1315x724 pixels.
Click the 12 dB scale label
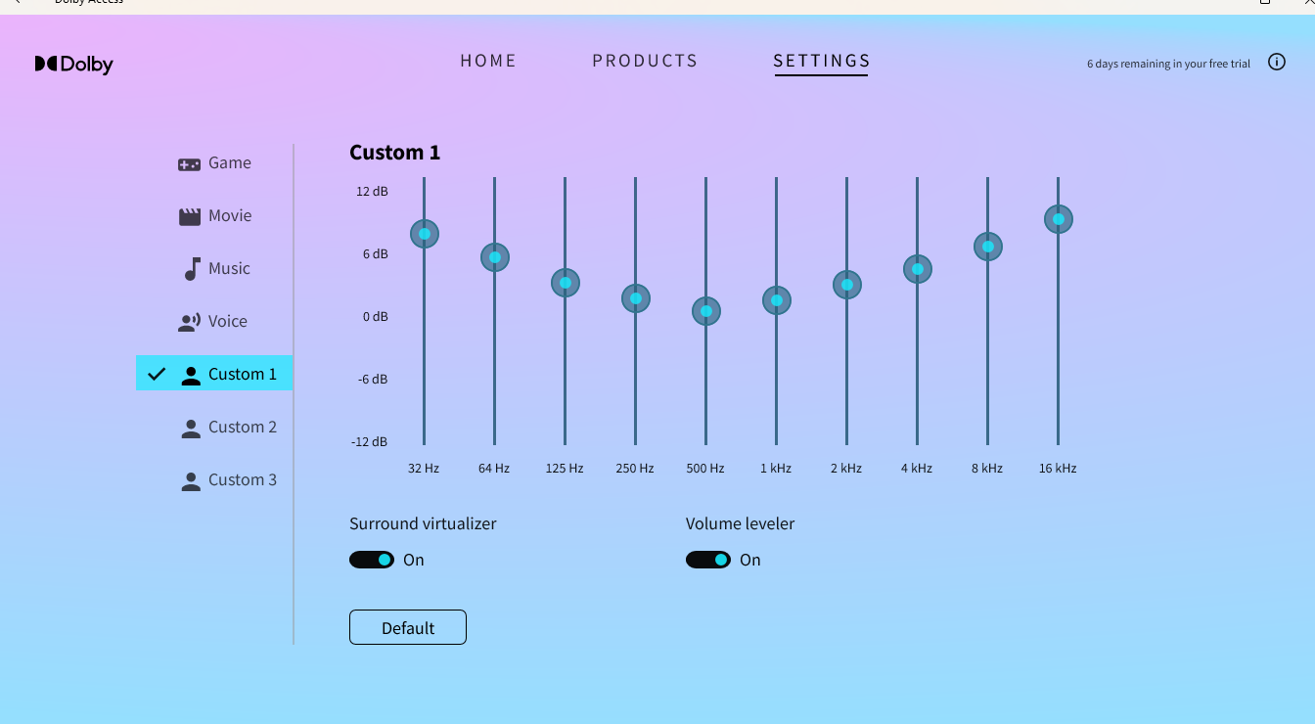(372, 191)
